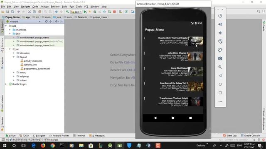Expand the drawable folder
Viewport: 266px width, 149px height.
click(x=14, y=53)
